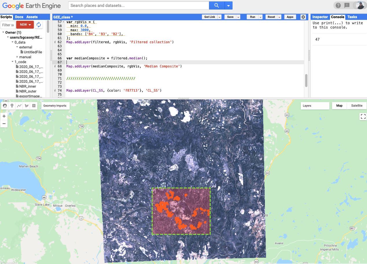Expand the manual folder in tree
Image resolution: width=367 pixels, height=264 pixels.
point(17,57)
